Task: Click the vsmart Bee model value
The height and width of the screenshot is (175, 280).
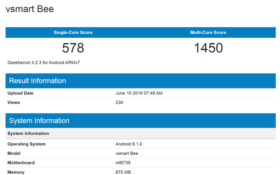Action: [127, 153]
